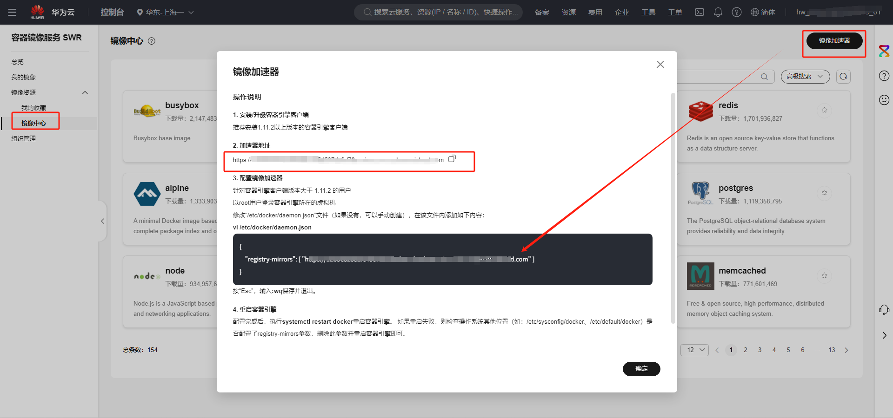
Task: Open the memcached image title
Action: pos(742,271)
